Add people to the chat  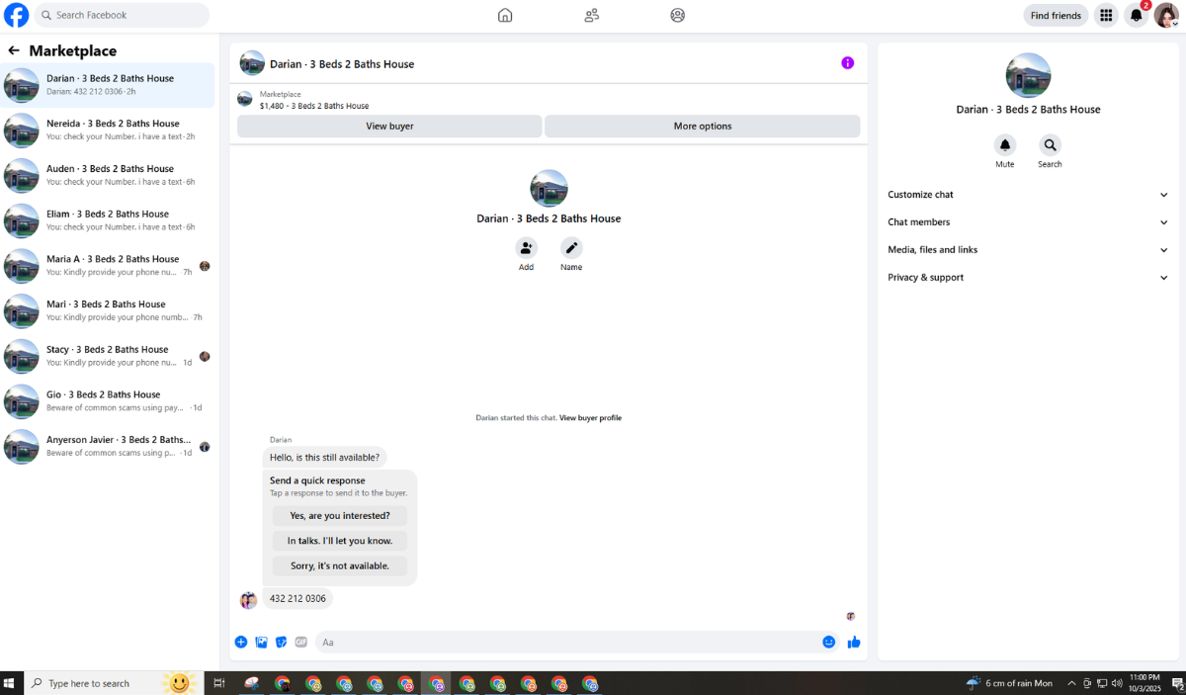point(526,248)
